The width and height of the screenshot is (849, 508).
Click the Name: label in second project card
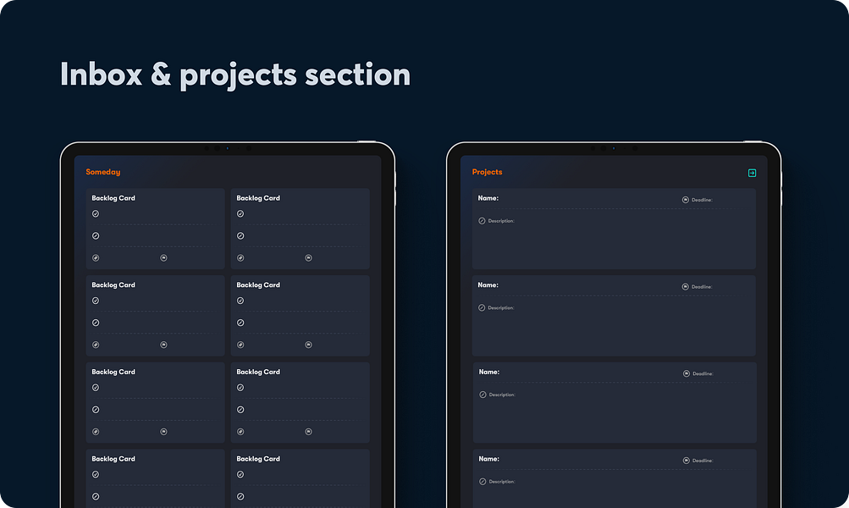click(488, 284)
